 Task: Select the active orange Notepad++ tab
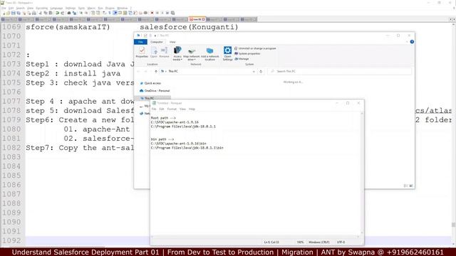tap(197, 19)
